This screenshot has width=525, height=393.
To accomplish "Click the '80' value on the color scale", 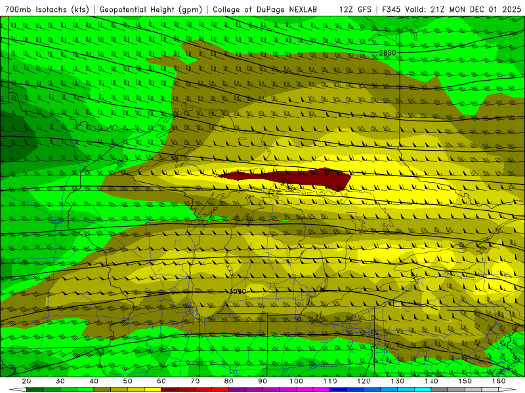I will [x=228, y=381].
